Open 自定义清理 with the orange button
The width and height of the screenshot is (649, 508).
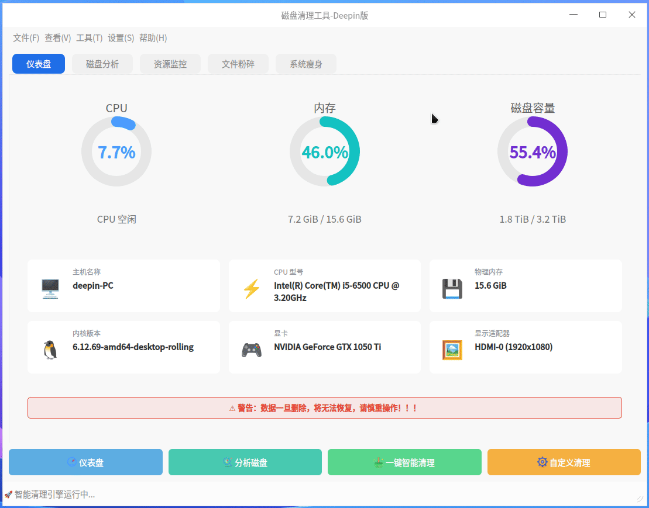point(564,462)
